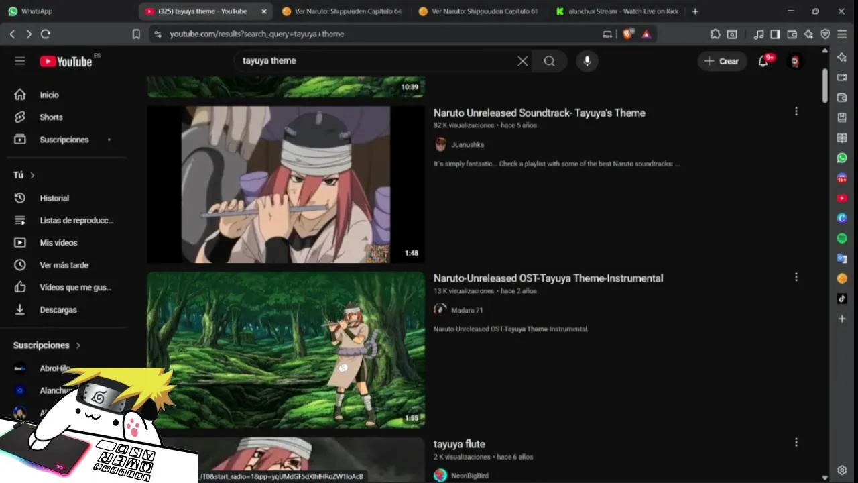858x483 pixels.
Task: Open Suscripciones in the sidebar
Action: coord(64,140)
